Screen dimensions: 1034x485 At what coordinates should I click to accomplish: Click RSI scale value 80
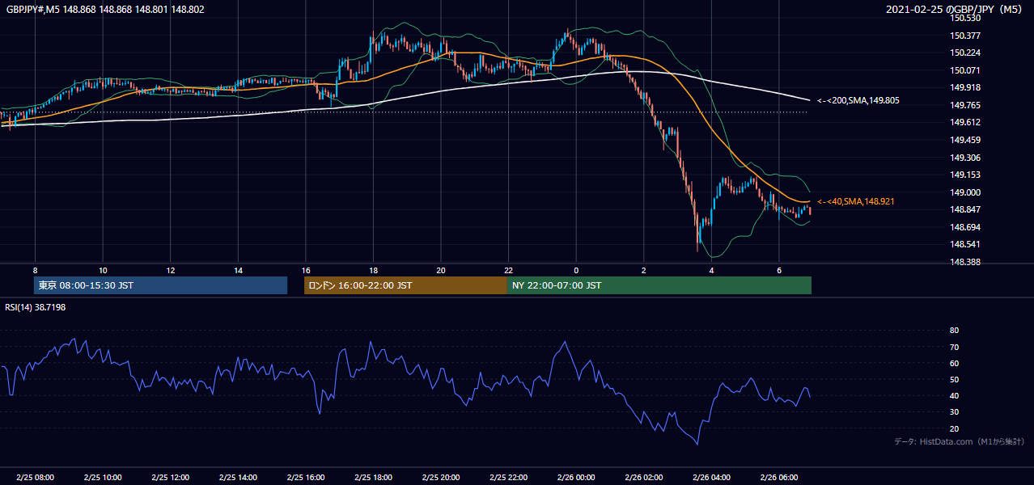(954, 331)
